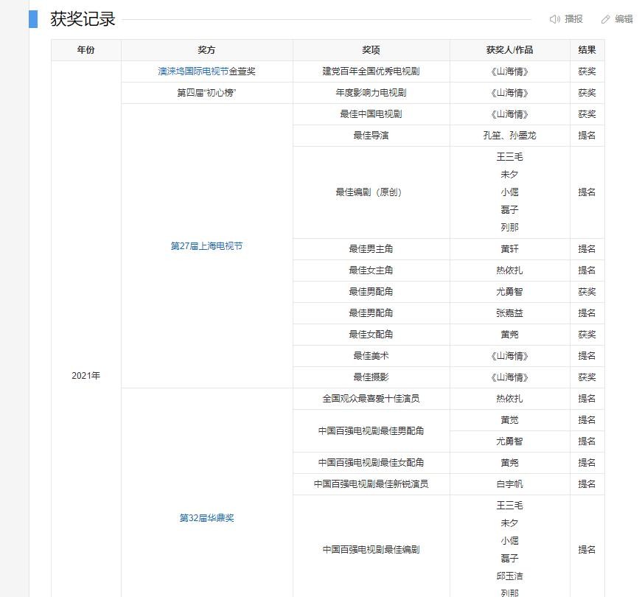
Task: Click the 全国观众最喜爱十佳演员 award cell
Action: (x=371, y=399)
